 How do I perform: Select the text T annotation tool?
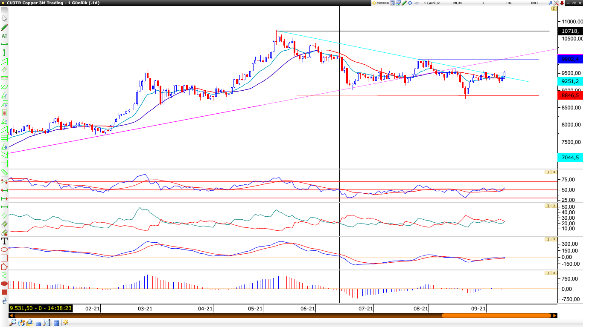coord(5,241)
